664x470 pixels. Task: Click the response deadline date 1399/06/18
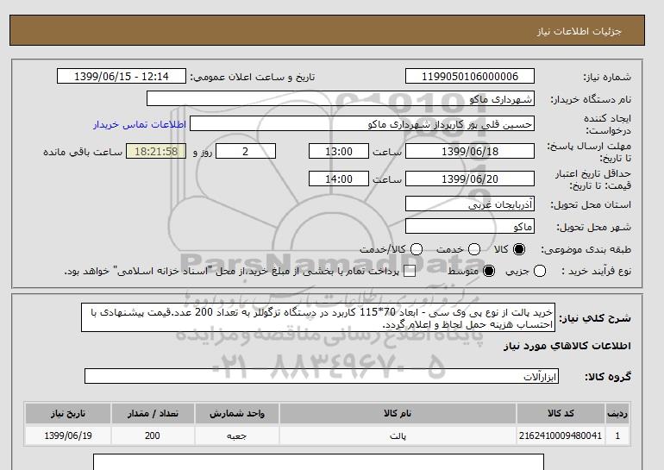coord(470,151)
